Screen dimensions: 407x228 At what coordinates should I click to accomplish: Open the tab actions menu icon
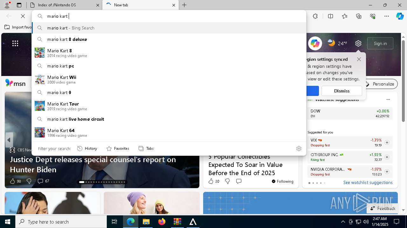tap(19, 5)
